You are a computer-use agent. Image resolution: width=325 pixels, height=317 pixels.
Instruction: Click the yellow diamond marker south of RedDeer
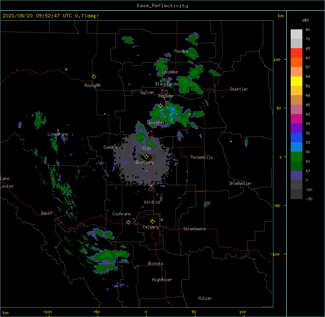160,106
